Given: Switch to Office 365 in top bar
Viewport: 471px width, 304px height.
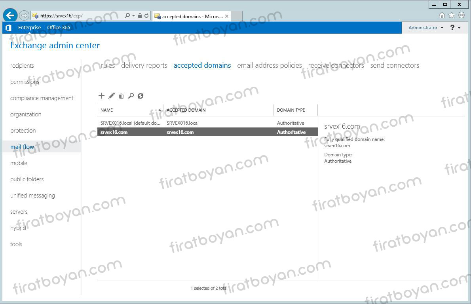Looking at the screenshot, I should tap(59, 28).
